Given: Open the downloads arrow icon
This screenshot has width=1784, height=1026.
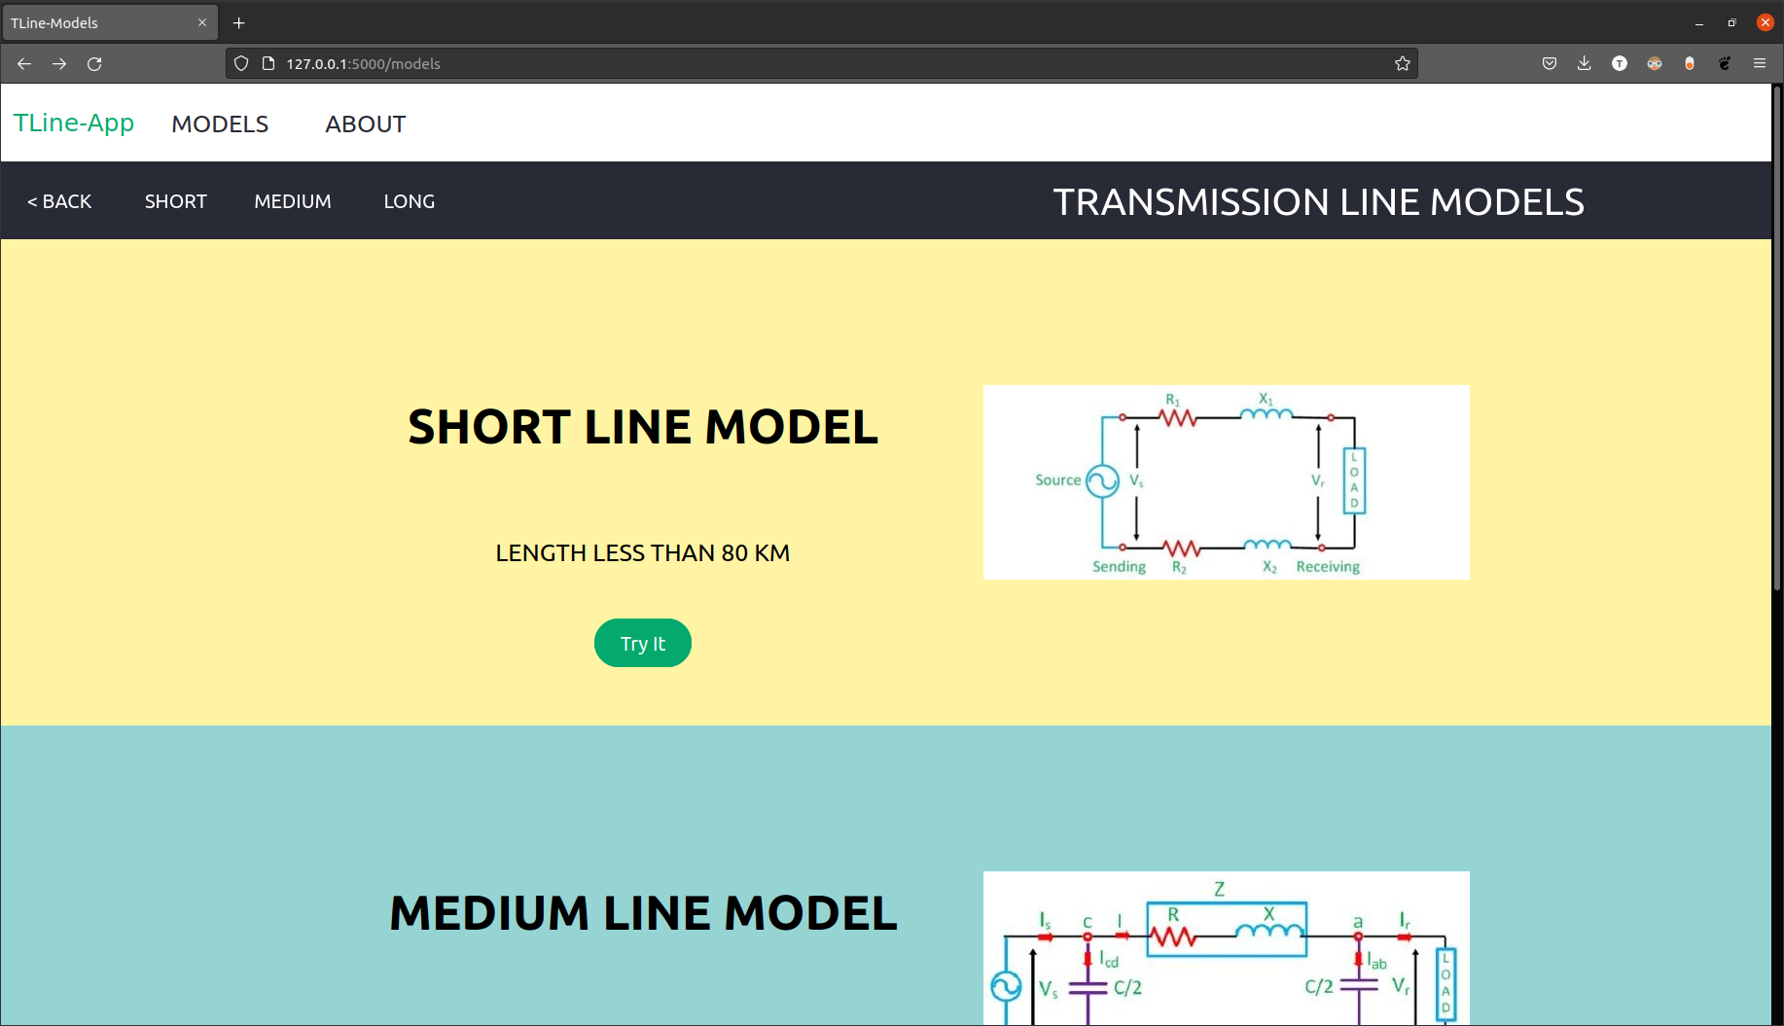Looking at the screenshot, I should coord(1585,63).
